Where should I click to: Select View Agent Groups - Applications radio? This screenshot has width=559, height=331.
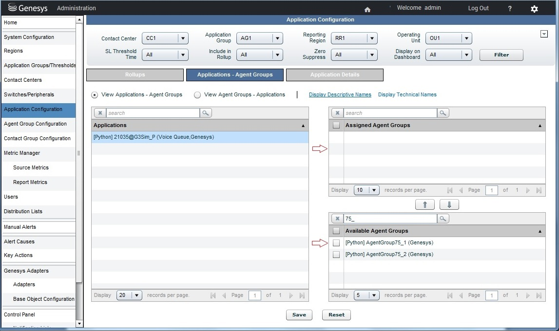click(197, 95)
